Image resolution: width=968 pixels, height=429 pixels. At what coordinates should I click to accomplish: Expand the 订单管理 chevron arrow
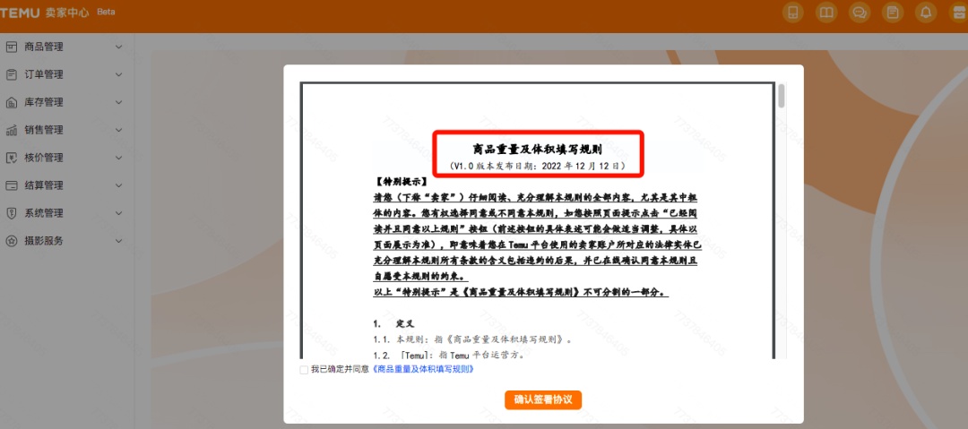(119, 74)
